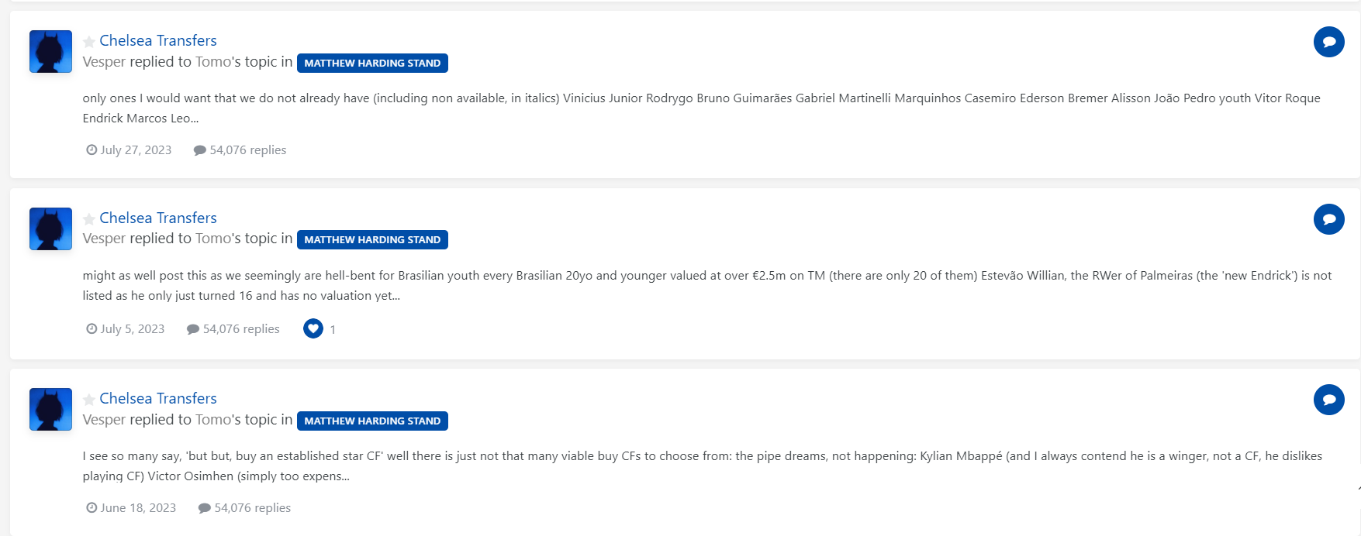
Task: Select Matthew Harding Stand badge in second post
Action: click(372, 240)
